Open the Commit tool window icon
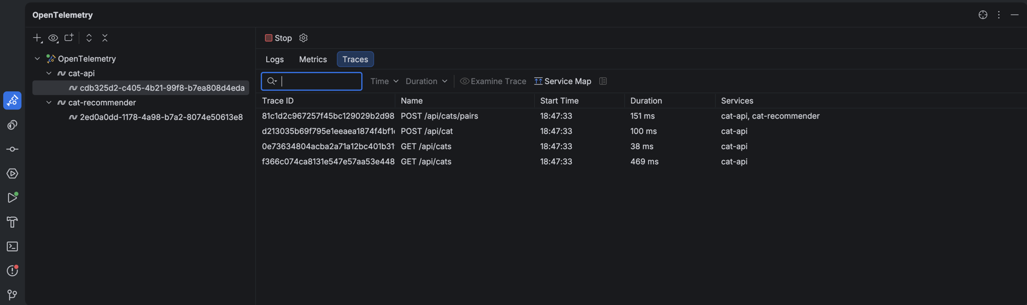The height and width of the screenshot is (305, 1027). pyautogui.click(x=12, y=149)
